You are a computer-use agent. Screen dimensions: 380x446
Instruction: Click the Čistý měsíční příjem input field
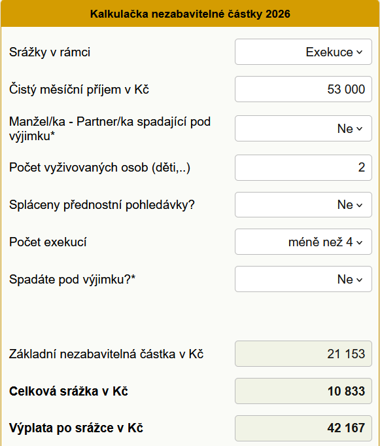point(303,89)
